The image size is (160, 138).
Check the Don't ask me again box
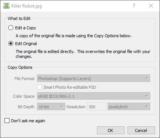[x=7, y=121]
